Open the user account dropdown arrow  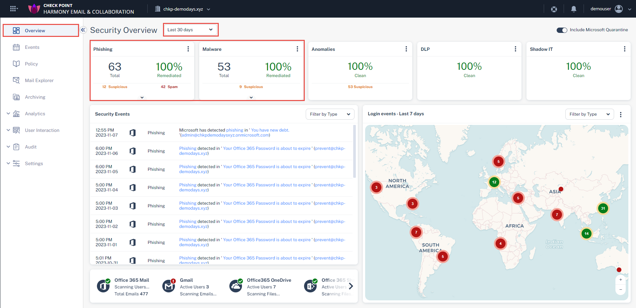(x=630, y=9)
